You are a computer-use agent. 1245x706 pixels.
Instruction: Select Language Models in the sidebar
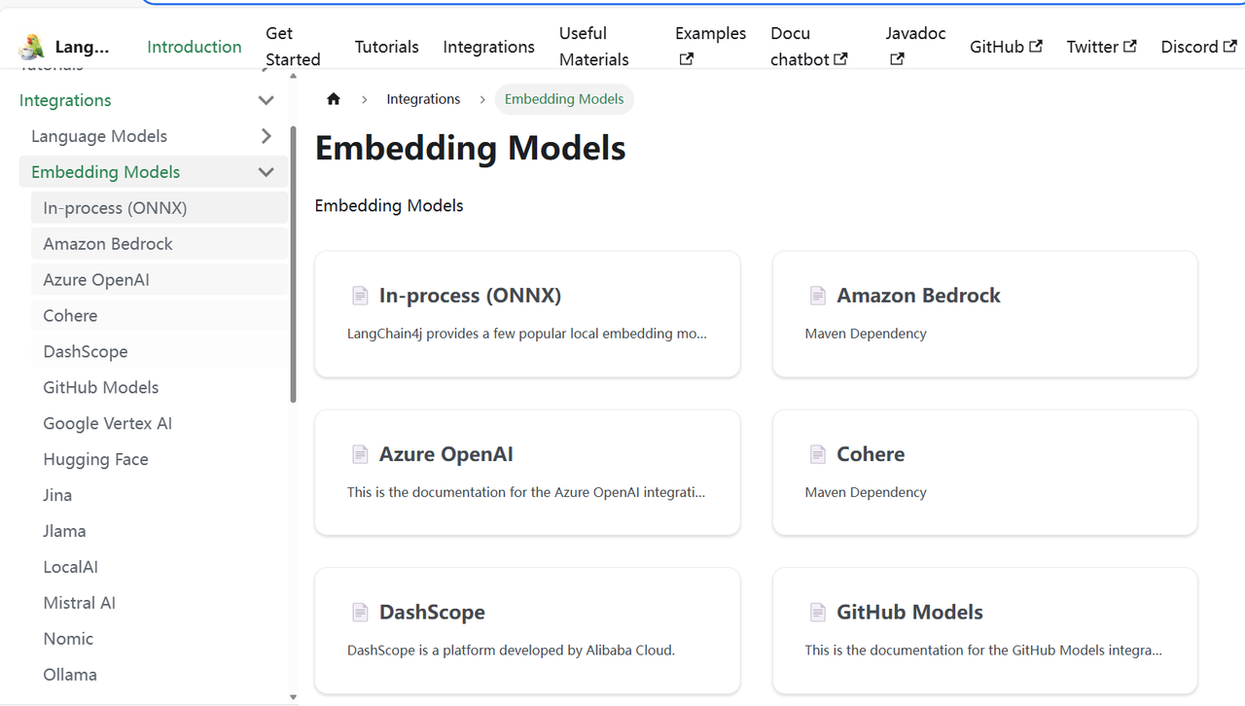99,136
